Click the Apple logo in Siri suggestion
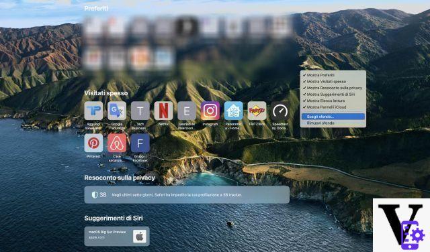This screenshot has height=252, width=430. click(x=140, y=237)
